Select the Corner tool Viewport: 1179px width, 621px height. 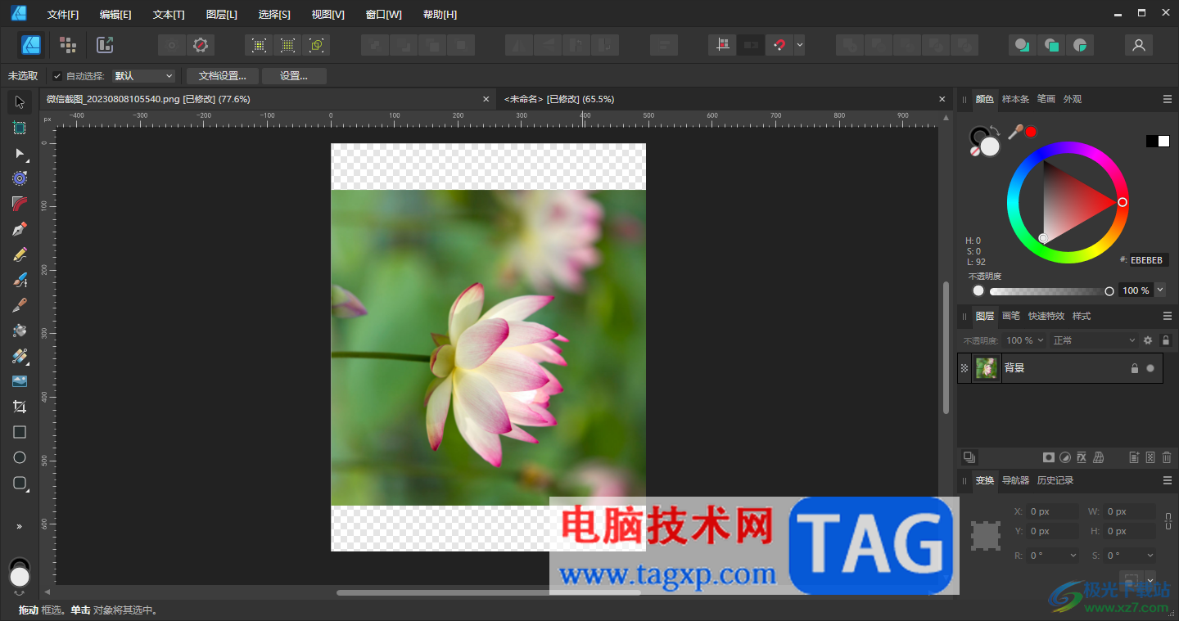[x=20, y=204]
